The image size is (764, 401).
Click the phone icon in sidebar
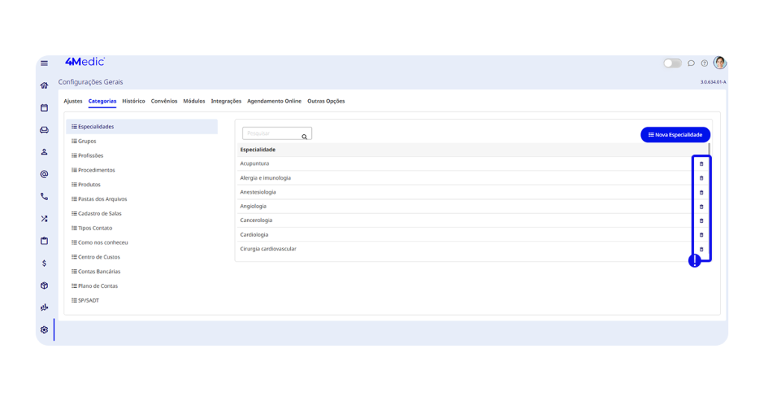click(44, 197)
